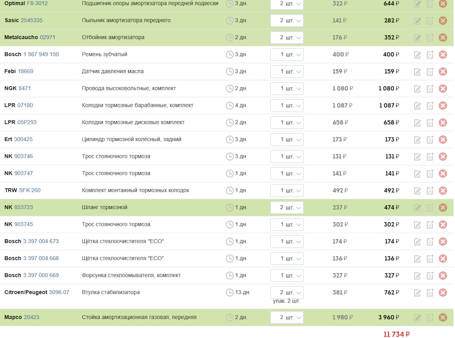Screen dimensions: 455x338
Task: Add note to LPR 07180 row
Action: coord(430,105)
